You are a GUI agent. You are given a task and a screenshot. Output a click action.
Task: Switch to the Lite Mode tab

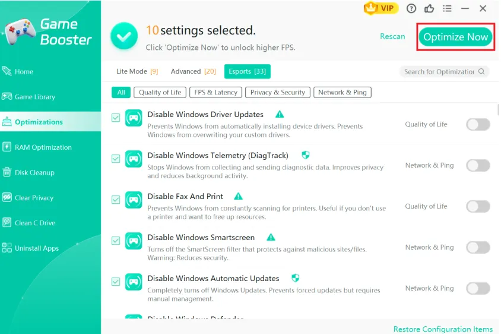137,71
